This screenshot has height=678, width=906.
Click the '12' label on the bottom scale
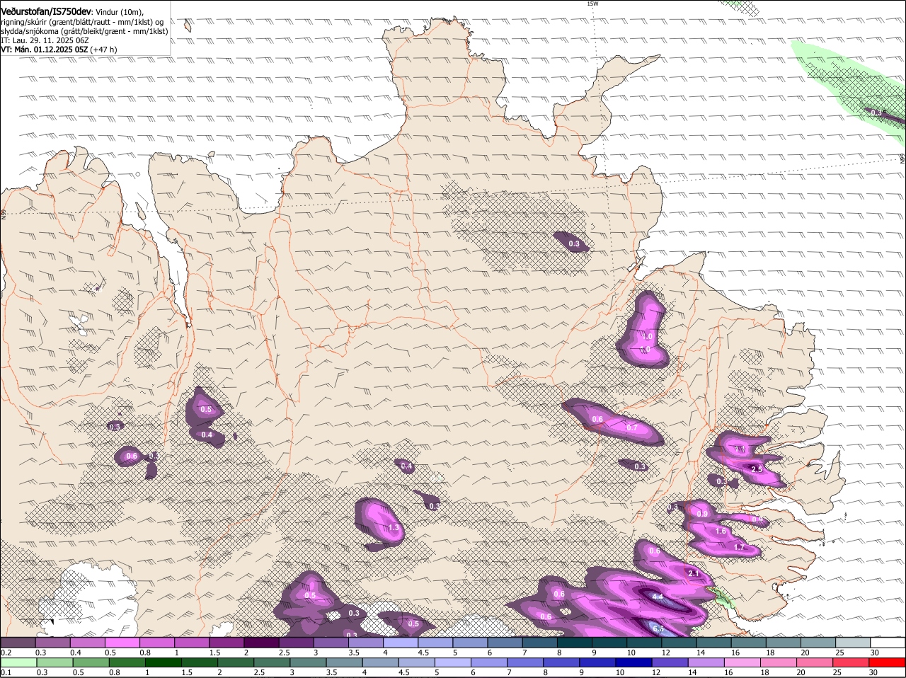(x=655, y=673)
